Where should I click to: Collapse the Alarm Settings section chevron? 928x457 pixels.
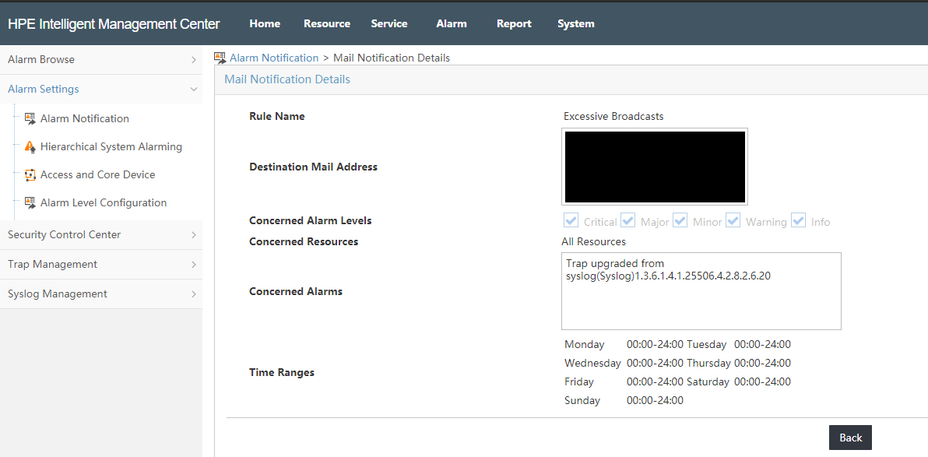click(x=194, y=90)
